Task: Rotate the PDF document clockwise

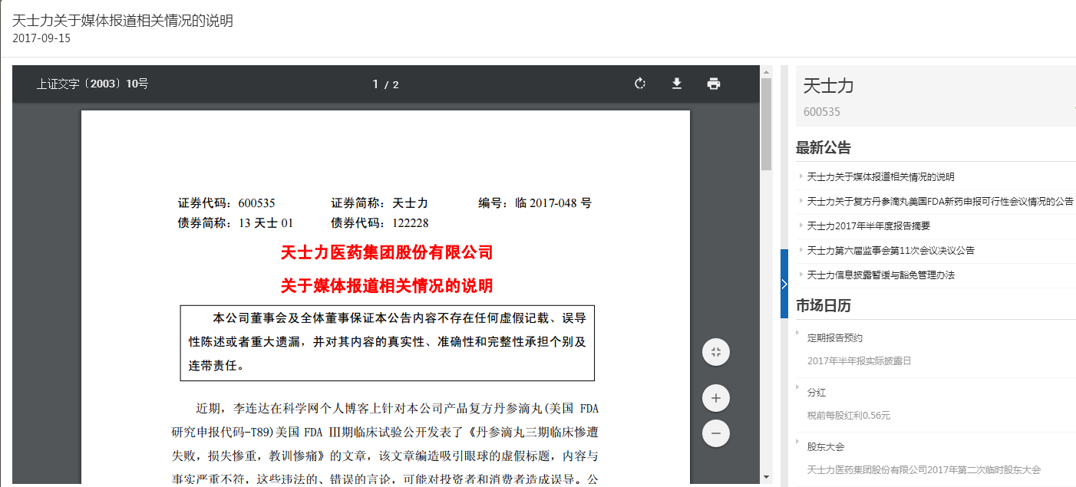Action: point(640,84)
